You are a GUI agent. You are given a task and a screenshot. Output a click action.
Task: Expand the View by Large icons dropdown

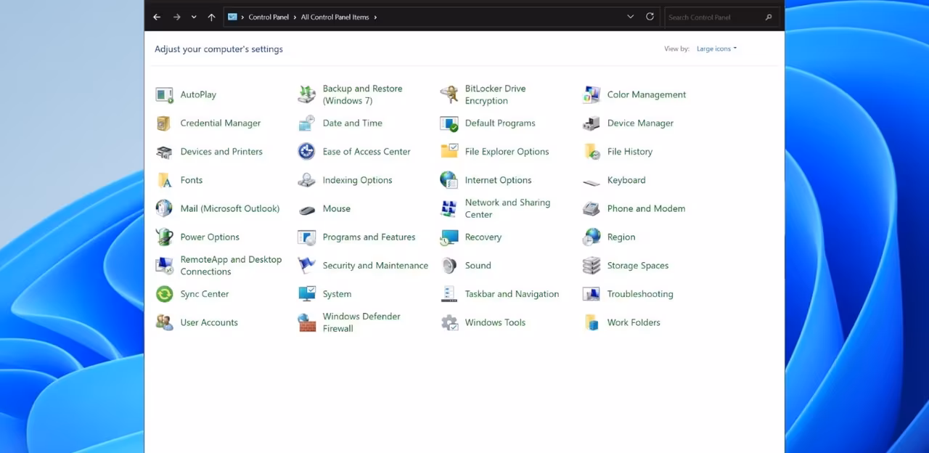(x=716, y=49)
